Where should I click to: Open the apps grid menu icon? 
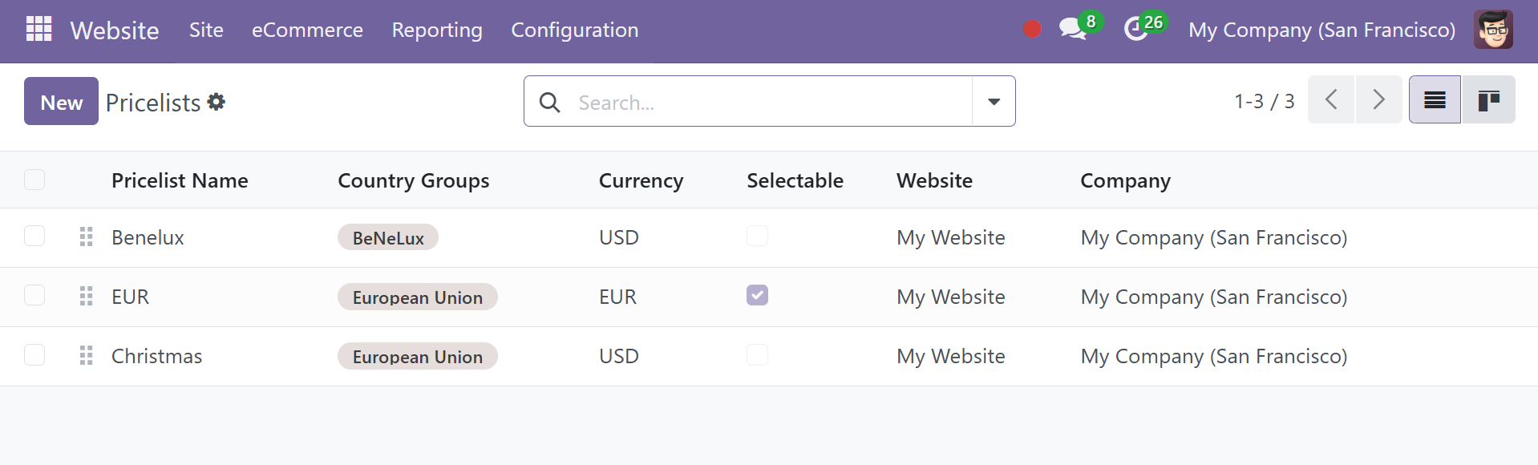point(38,30)
